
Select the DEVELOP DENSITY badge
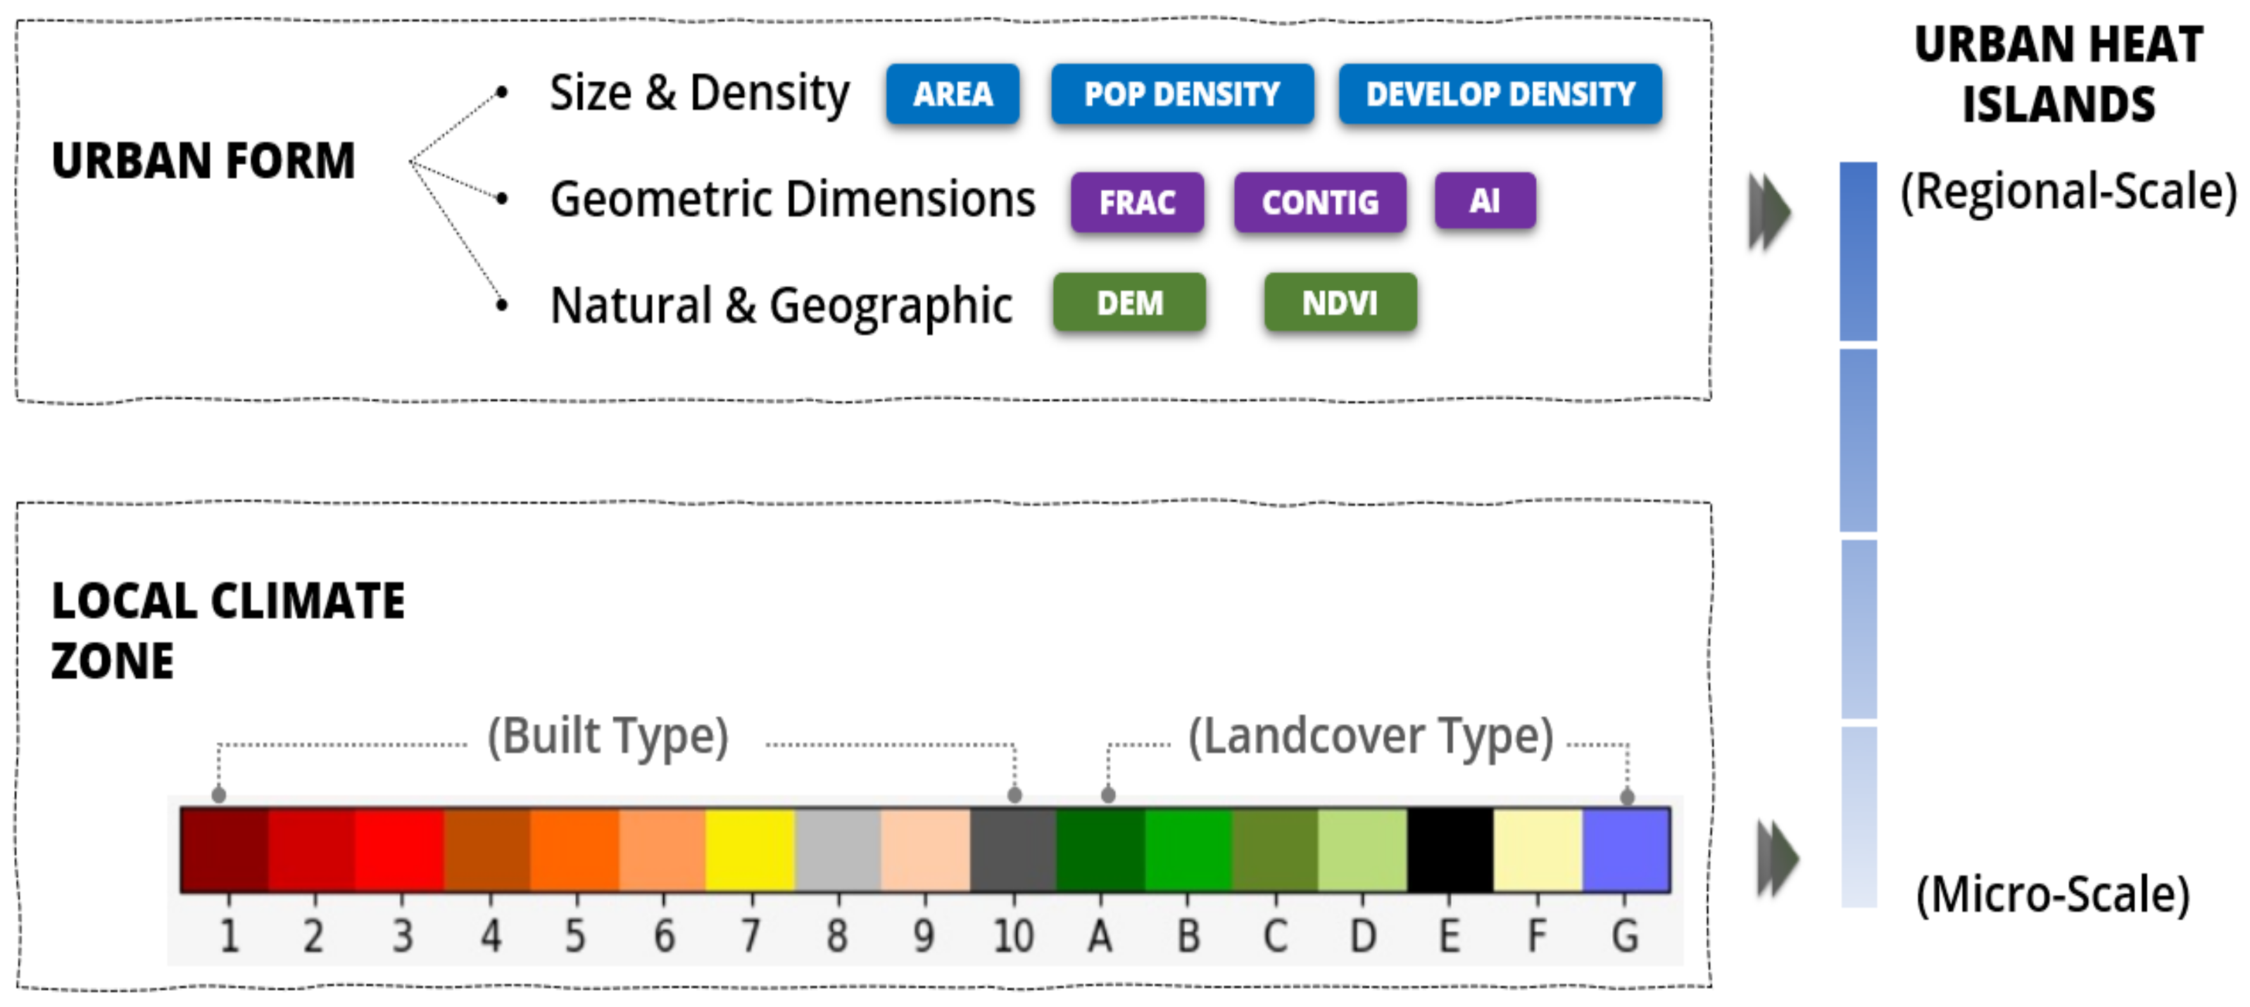(x=1500, y=94)
